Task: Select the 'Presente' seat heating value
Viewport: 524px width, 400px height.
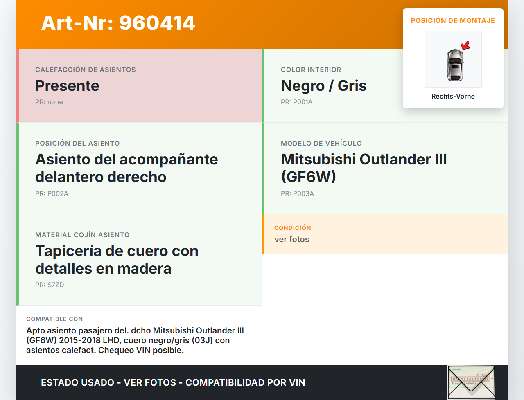Action: point(67,85)
